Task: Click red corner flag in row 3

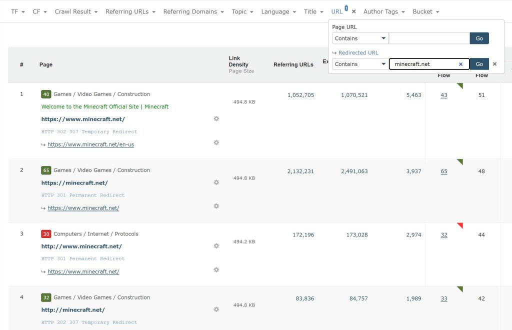Action: click(x=460, y=225)
